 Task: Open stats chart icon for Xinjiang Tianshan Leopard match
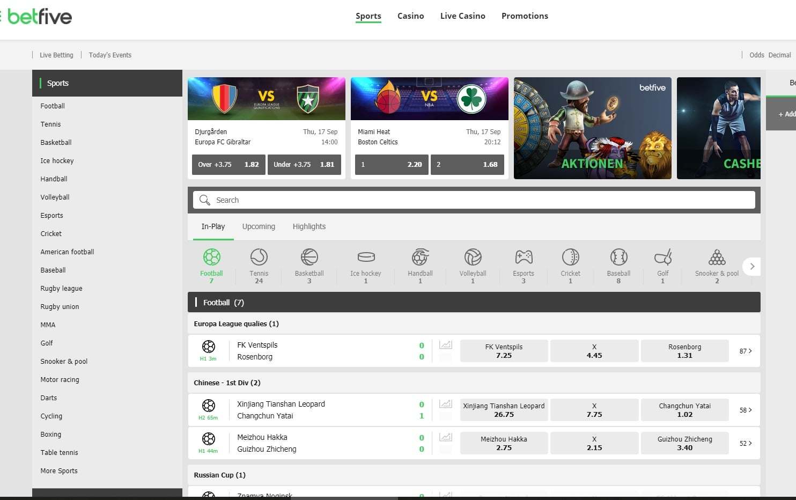(x=445, y=404)
